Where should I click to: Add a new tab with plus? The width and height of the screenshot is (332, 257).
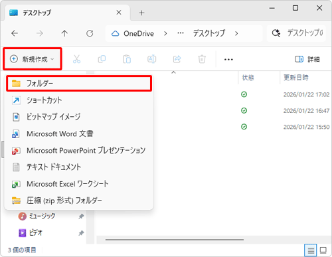click(x=141, y=13)
